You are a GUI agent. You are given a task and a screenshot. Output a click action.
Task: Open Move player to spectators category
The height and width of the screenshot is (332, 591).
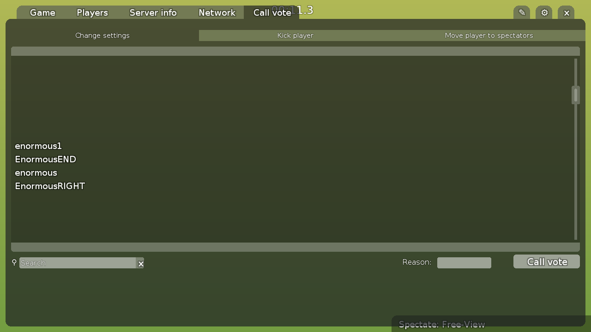[489, 36]
